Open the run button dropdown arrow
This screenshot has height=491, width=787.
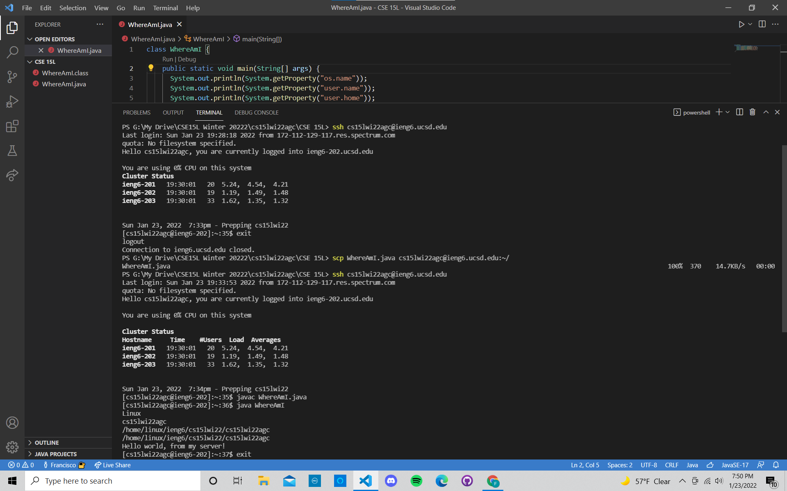[750, 25]
